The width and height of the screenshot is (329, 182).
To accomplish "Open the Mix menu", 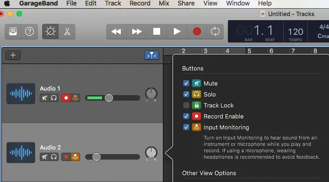I will click(164, 3).
